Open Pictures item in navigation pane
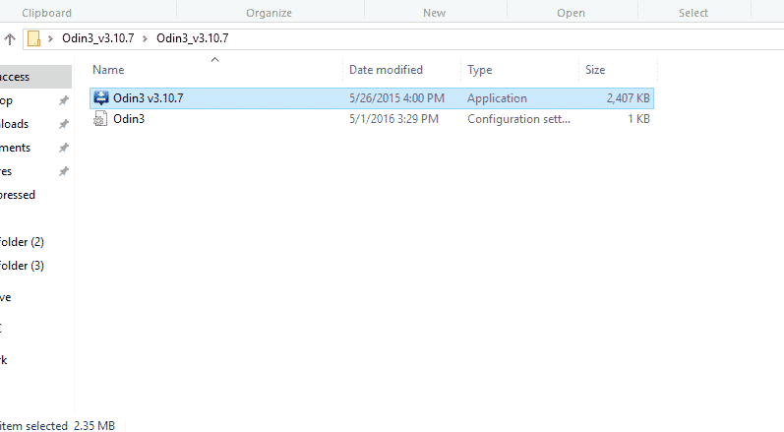 (6, 171)
